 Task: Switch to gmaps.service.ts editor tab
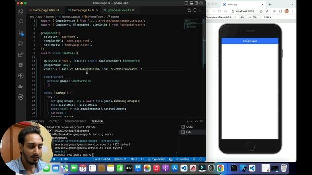[119, 10]
